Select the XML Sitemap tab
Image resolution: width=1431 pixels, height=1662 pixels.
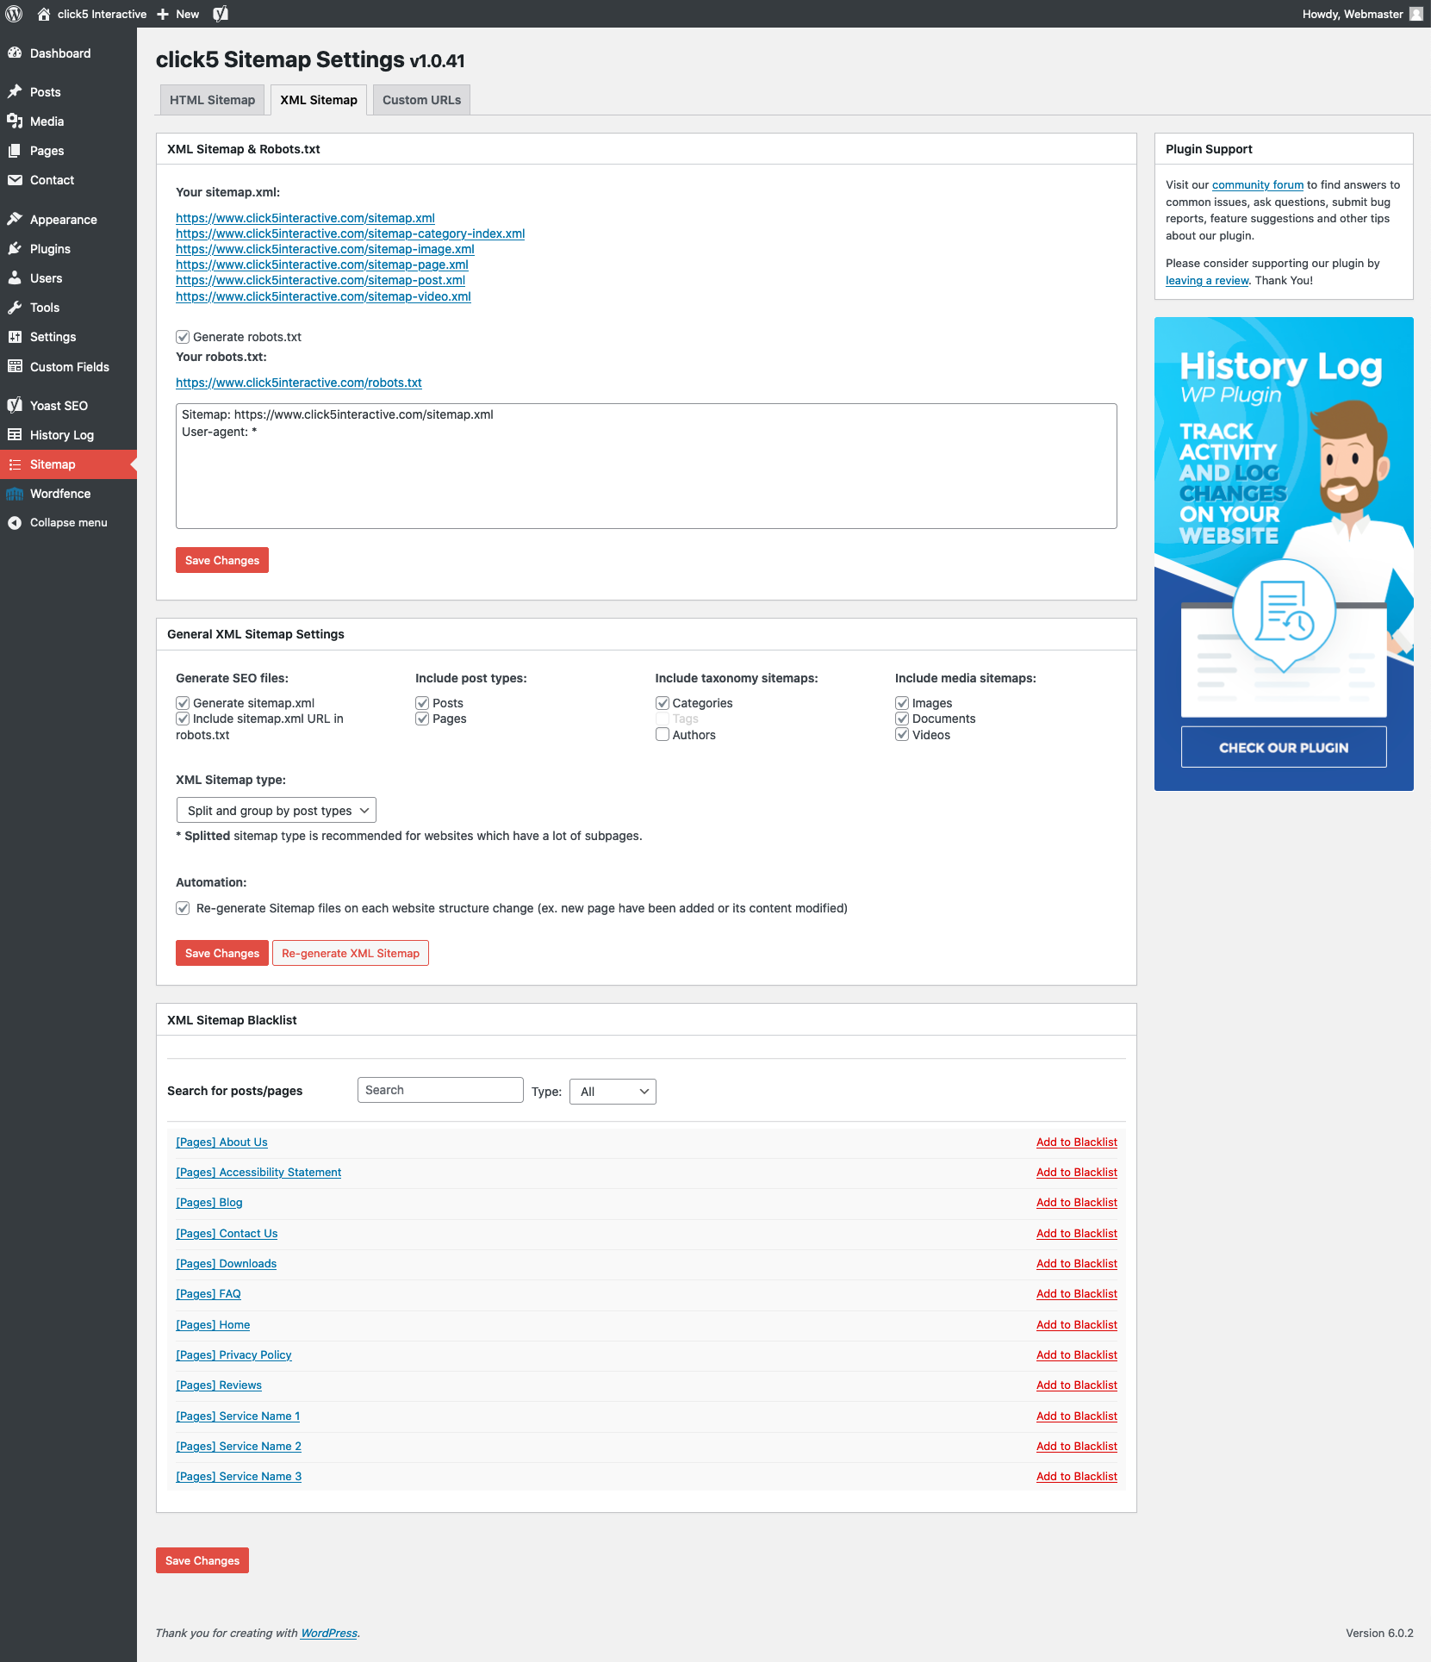coord(319,100)
